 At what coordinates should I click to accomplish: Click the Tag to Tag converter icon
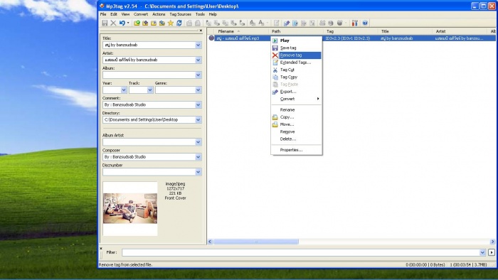point(242,23)
